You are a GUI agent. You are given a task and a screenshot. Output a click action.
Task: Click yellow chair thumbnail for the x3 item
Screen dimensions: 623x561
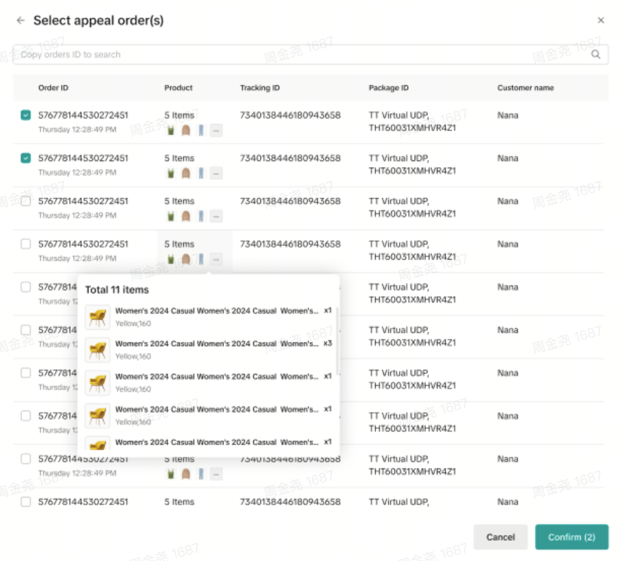(98, 350)
